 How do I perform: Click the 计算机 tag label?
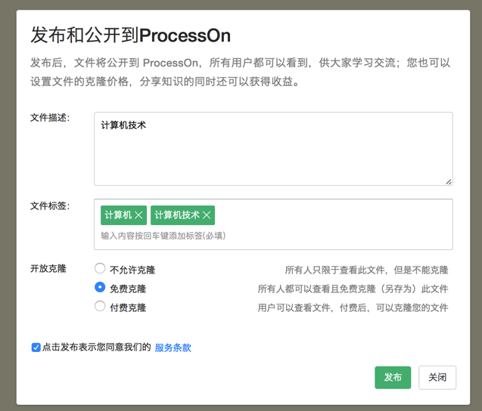(x=118, y=215)
